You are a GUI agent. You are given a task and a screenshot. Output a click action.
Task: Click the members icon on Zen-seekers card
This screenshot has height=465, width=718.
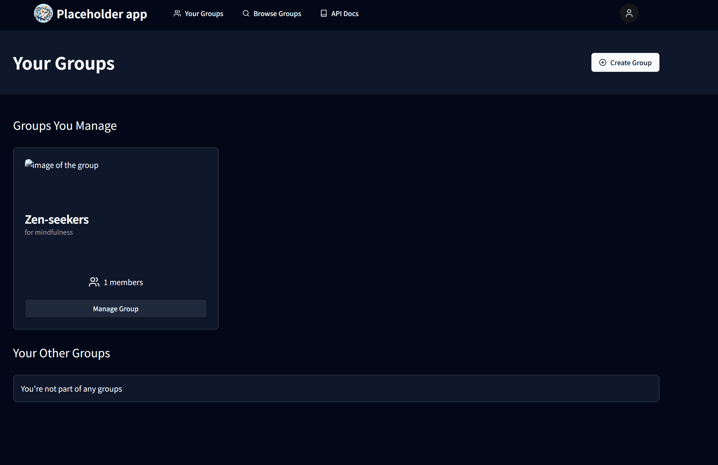point(94,282)
